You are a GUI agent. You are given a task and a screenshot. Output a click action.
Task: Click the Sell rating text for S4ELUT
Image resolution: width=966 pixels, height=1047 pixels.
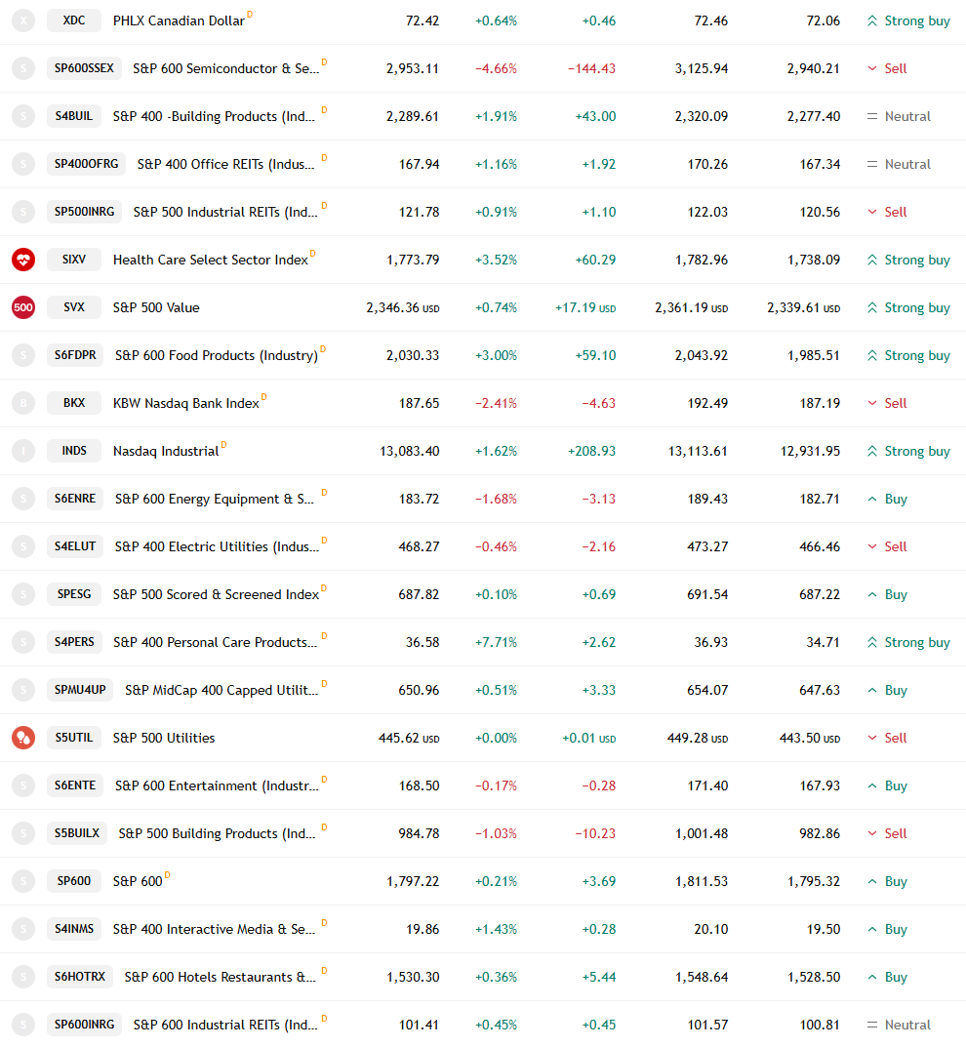(x=895, y=546)
